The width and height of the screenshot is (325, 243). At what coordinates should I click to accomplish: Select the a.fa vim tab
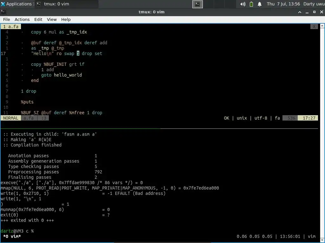pos(11,27)
